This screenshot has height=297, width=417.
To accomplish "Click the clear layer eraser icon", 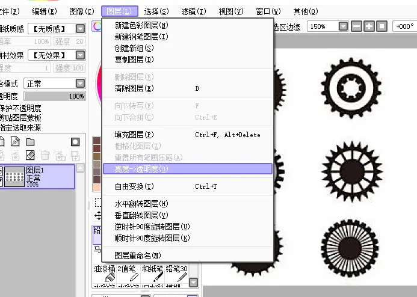I will coord(30,155).
